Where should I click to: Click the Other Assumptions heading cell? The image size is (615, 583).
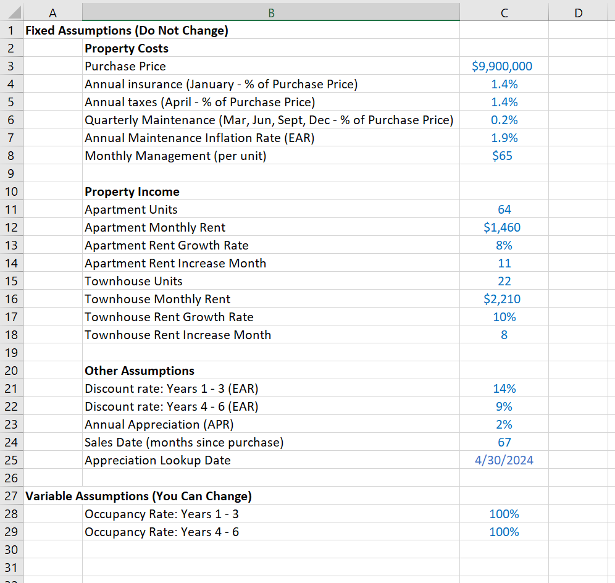click(x=271, y=371)
